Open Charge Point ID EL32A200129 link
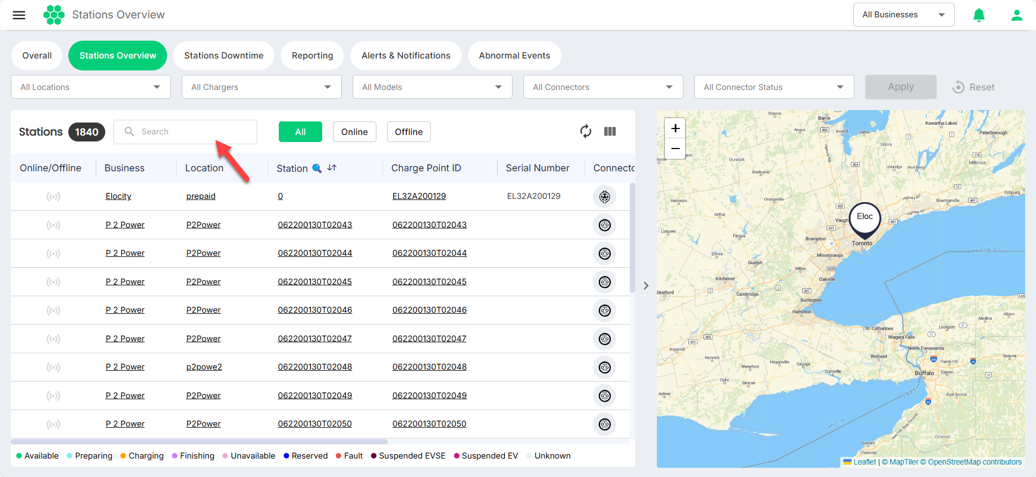Image resolution: width=1036 pixels, height=477 pixels. point(419,196)
